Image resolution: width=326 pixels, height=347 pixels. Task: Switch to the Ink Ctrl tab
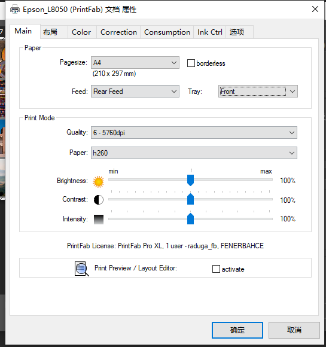click(x=209, y=32)
